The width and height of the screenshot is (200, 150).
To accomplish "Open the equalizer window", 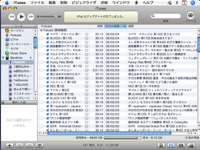I will [x=171, y=145].
